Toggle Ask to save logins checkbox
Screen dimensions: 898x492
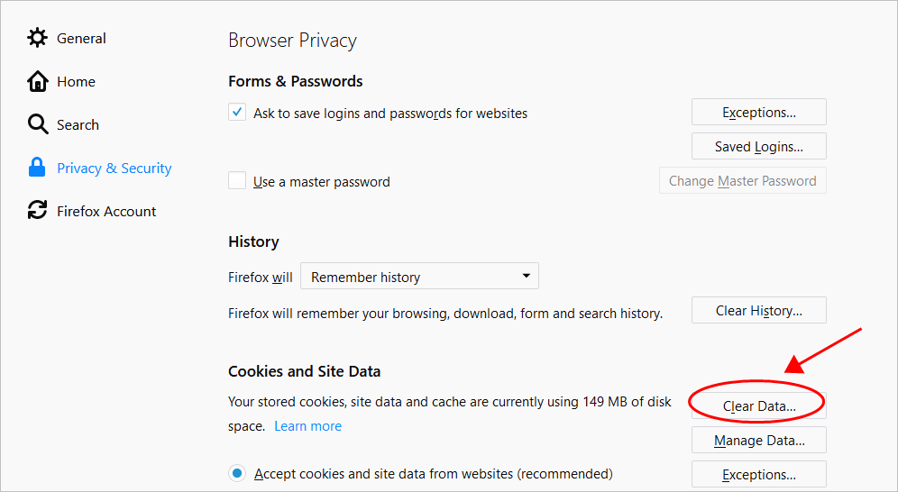(x=237, y=112)
